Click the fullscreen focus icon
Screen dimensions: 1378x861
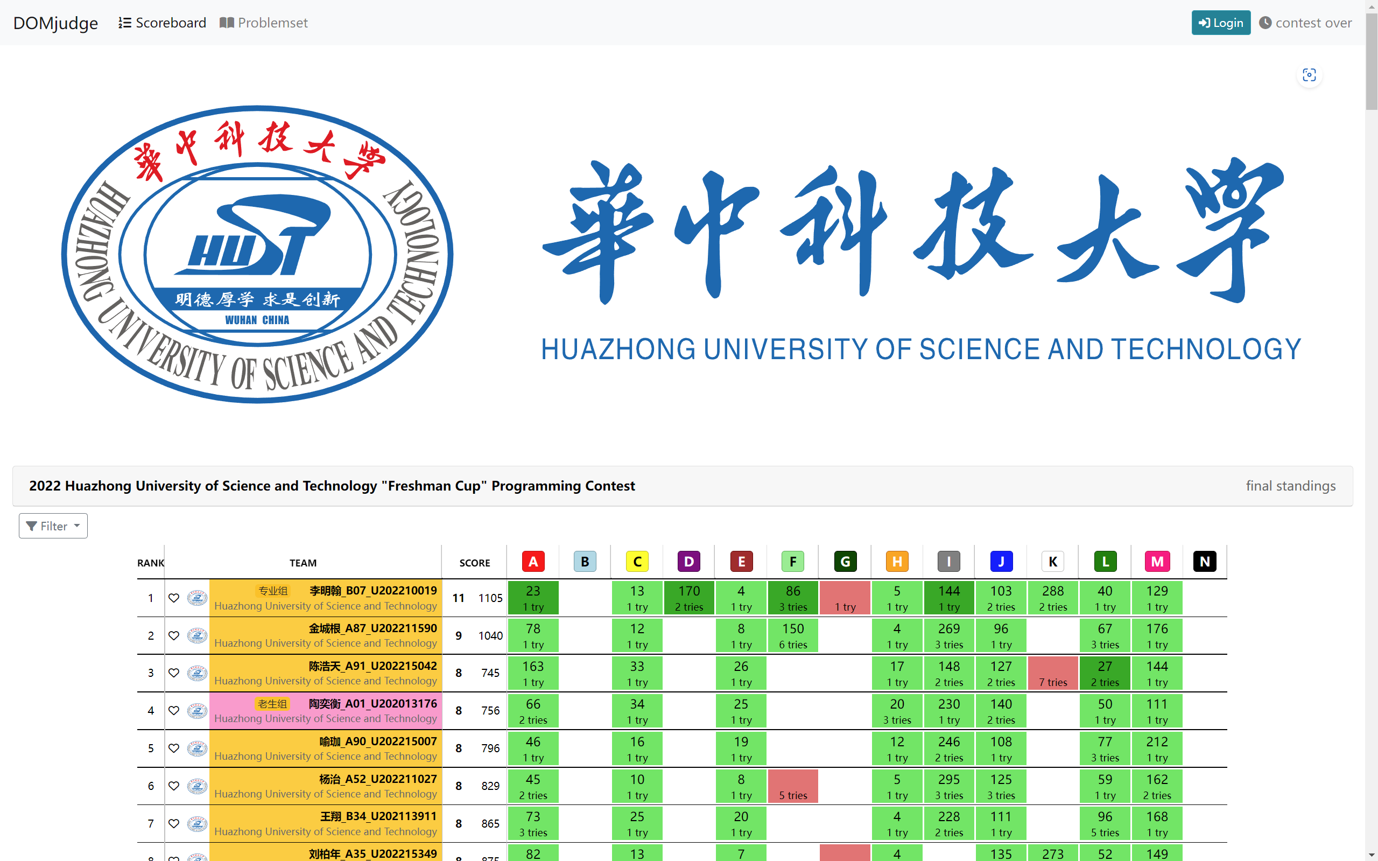pos(1309,75)
